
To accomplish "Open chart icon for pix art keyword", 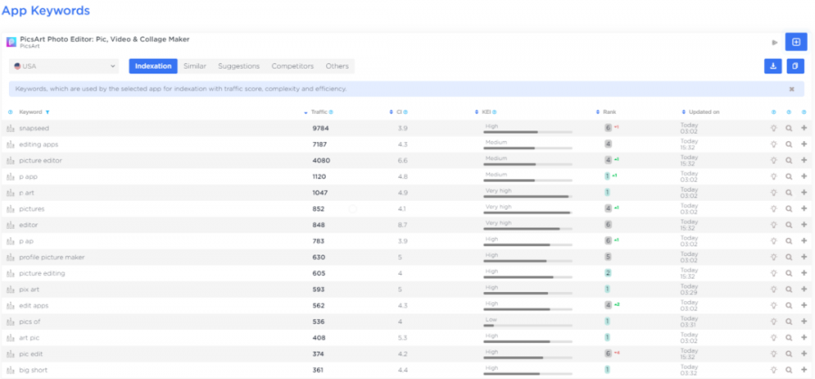I will (x=10, y=289).
